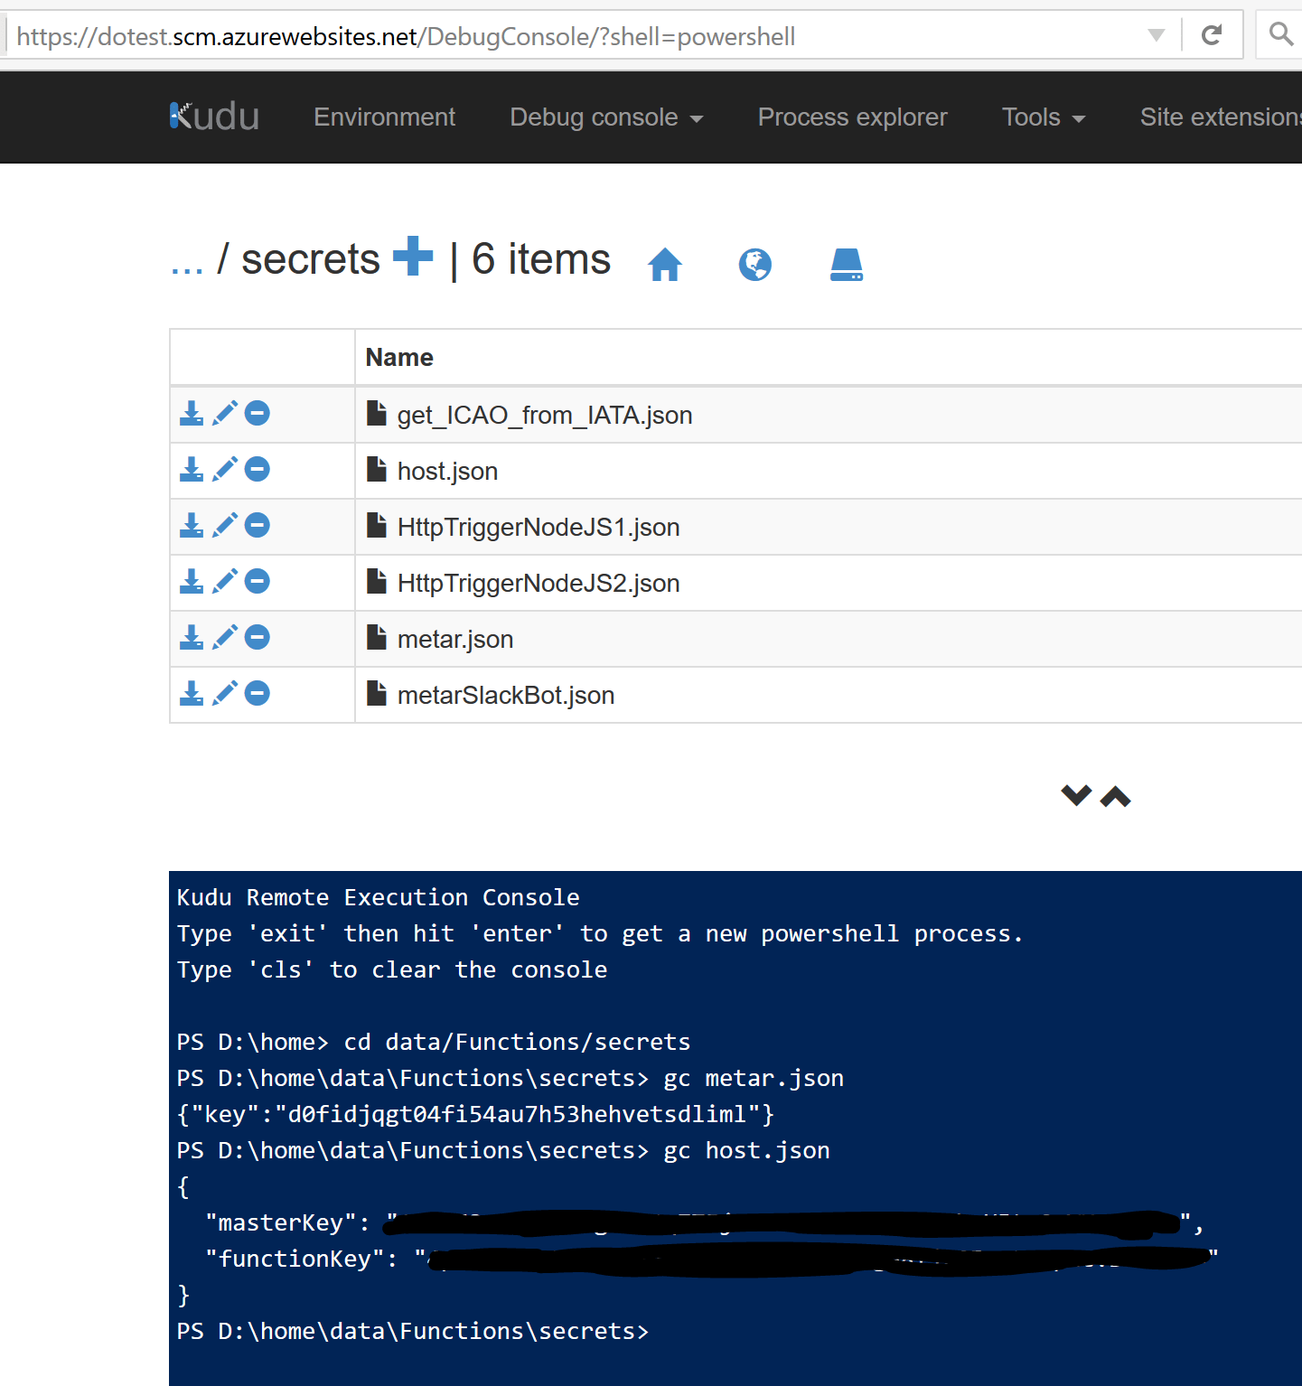Open the Environment page
This screenshot has width=1302, height=1386.
tap(384, 117)
